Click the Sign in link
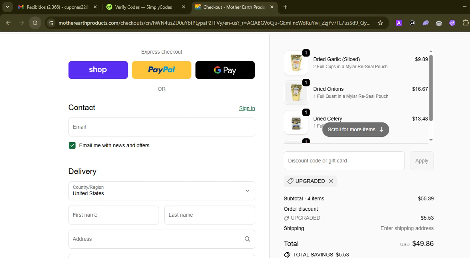 tap(247, 108)
